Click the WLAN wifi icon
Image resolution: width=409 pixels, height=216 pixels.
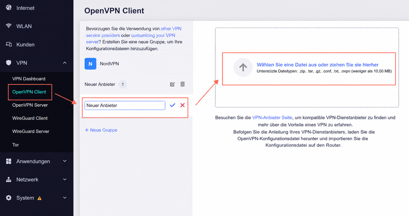pyautogui.click(x=9, y=26)
